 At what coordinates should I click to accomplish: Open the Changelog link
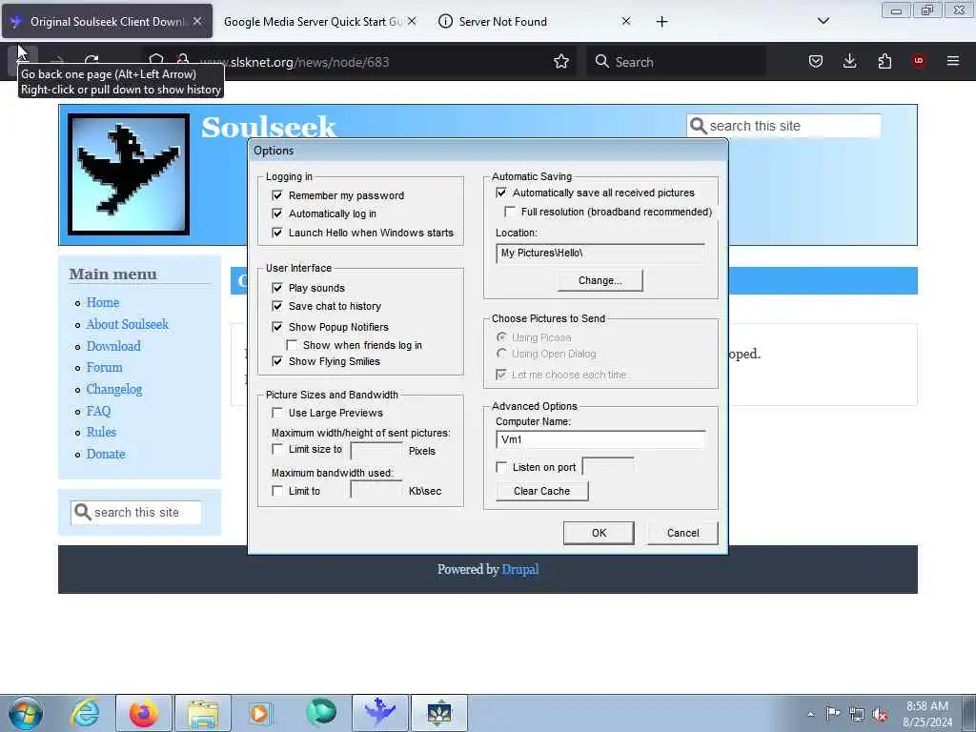point(114,389)
